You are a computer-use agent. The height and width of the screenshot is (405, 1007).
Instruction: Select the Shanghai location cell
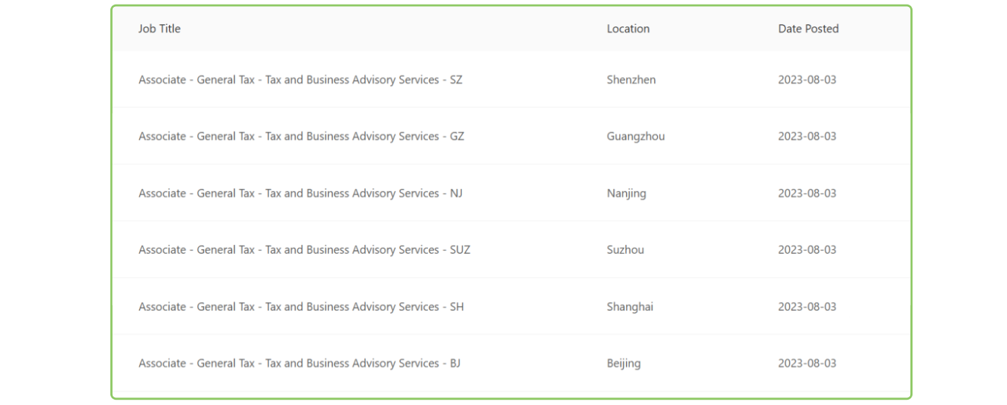630,307
